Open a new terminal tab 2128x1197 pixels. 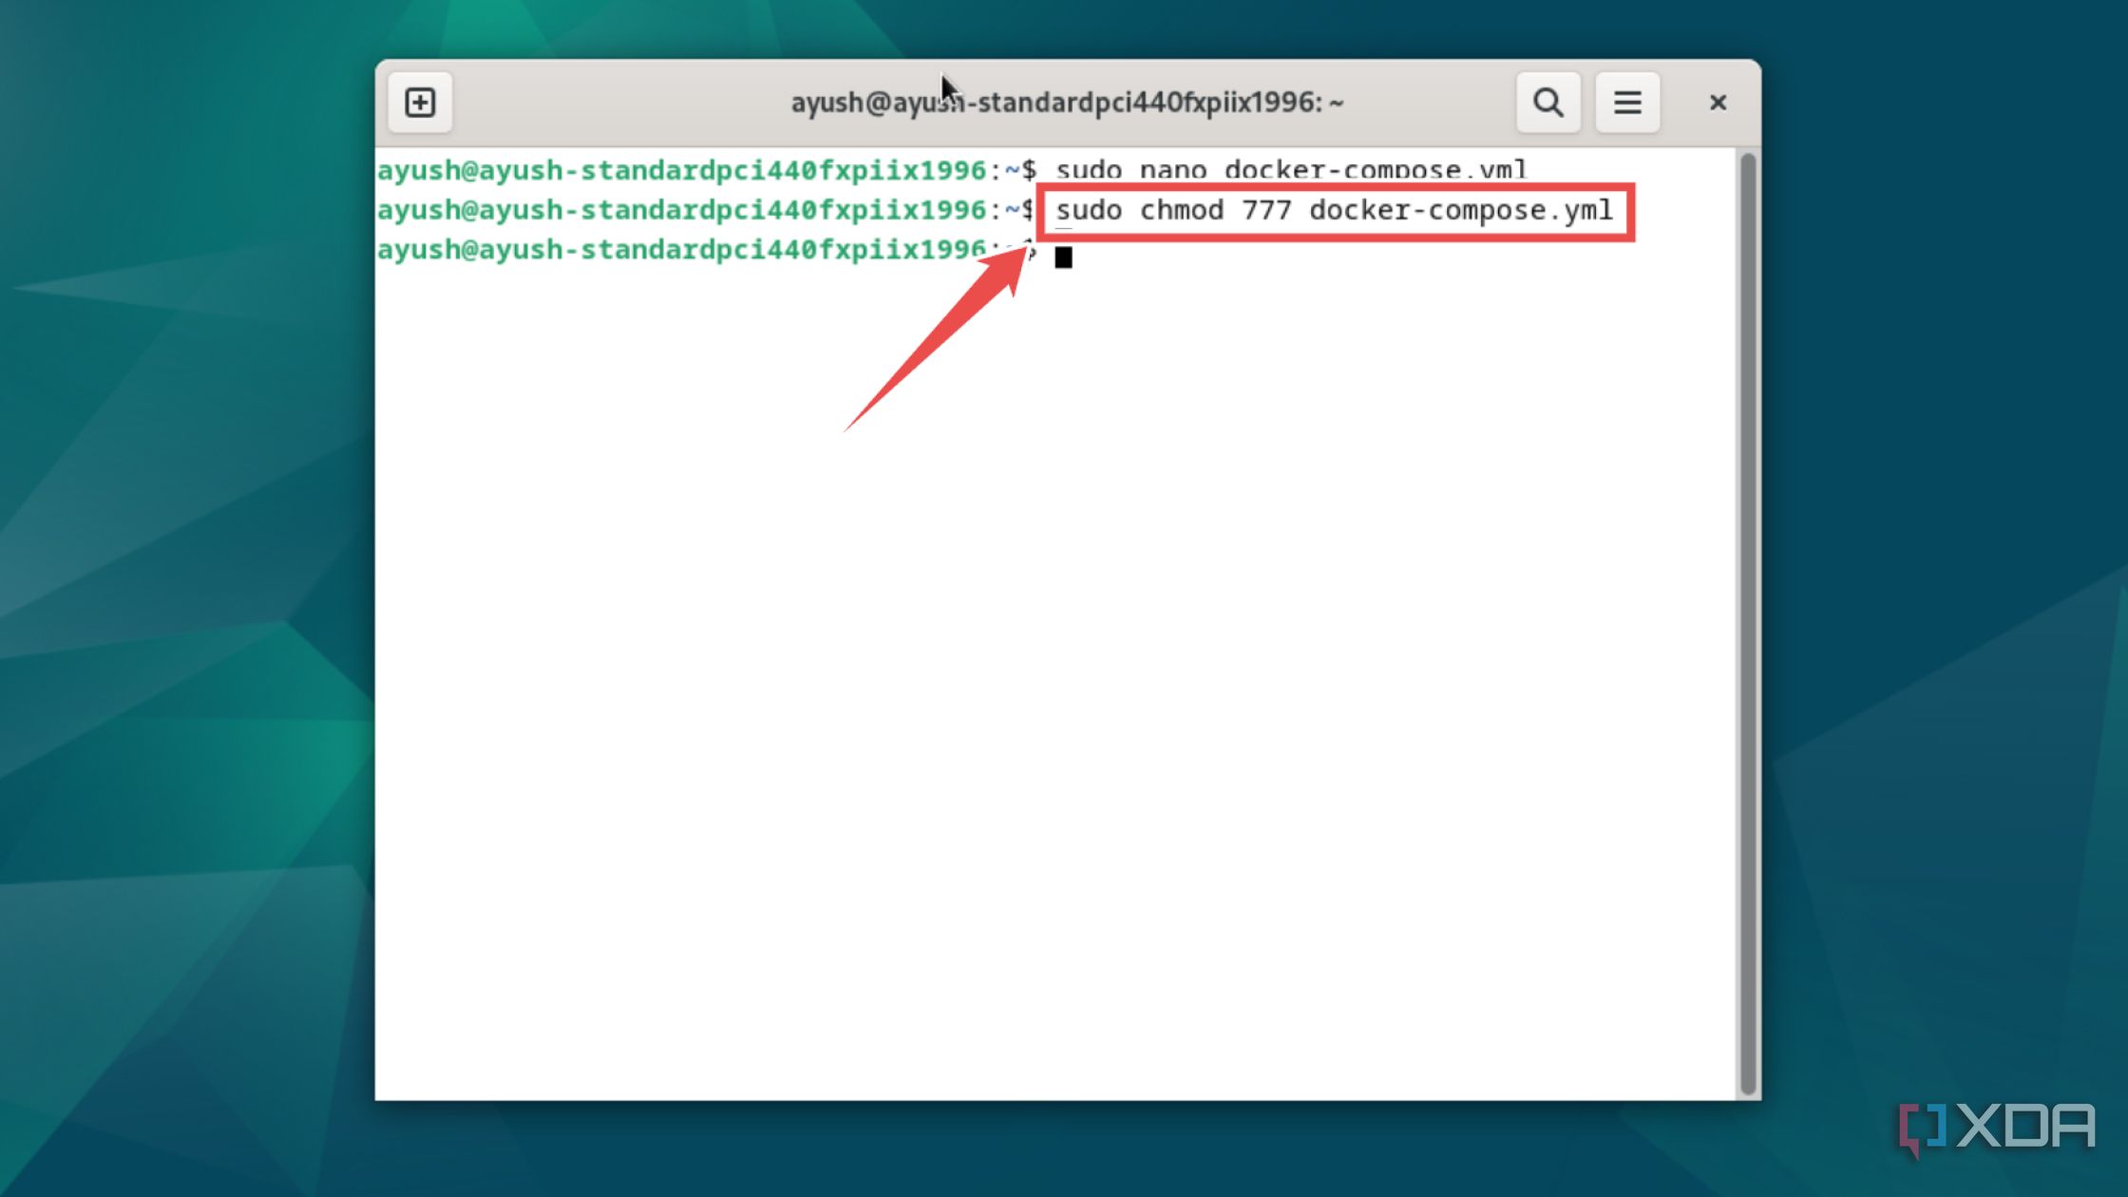click(x=420, y=103)
